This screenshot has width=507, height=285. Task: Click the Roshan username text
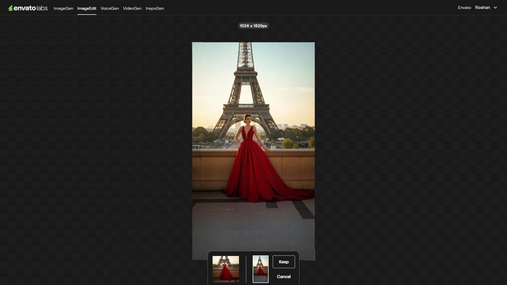pos(483,7)
